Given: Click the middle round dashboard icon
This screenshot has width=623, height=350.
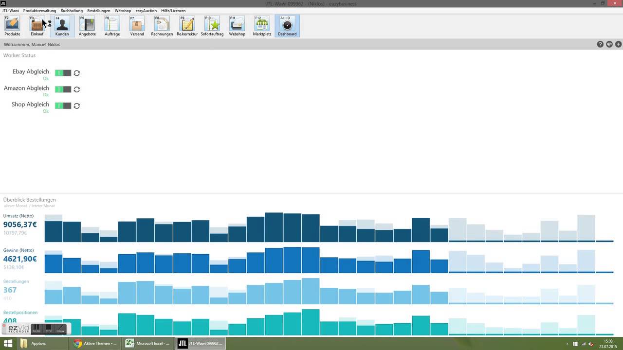Looking at the screenshot, I should click(x=609, y=44).
